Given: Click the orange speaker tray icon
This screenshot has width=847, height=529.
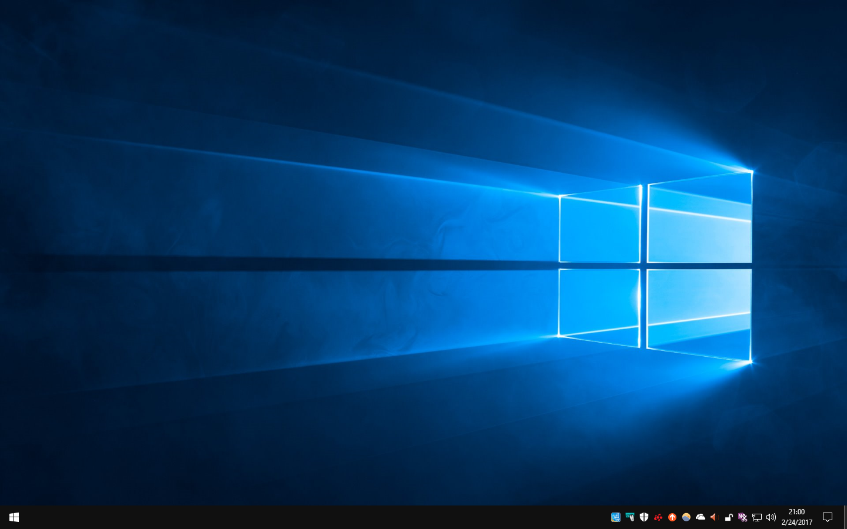Looking at the screenshot, I should [714, 517].
